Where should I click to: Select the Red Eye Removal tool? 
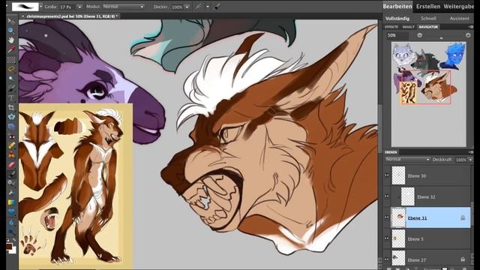pos(11,136)
